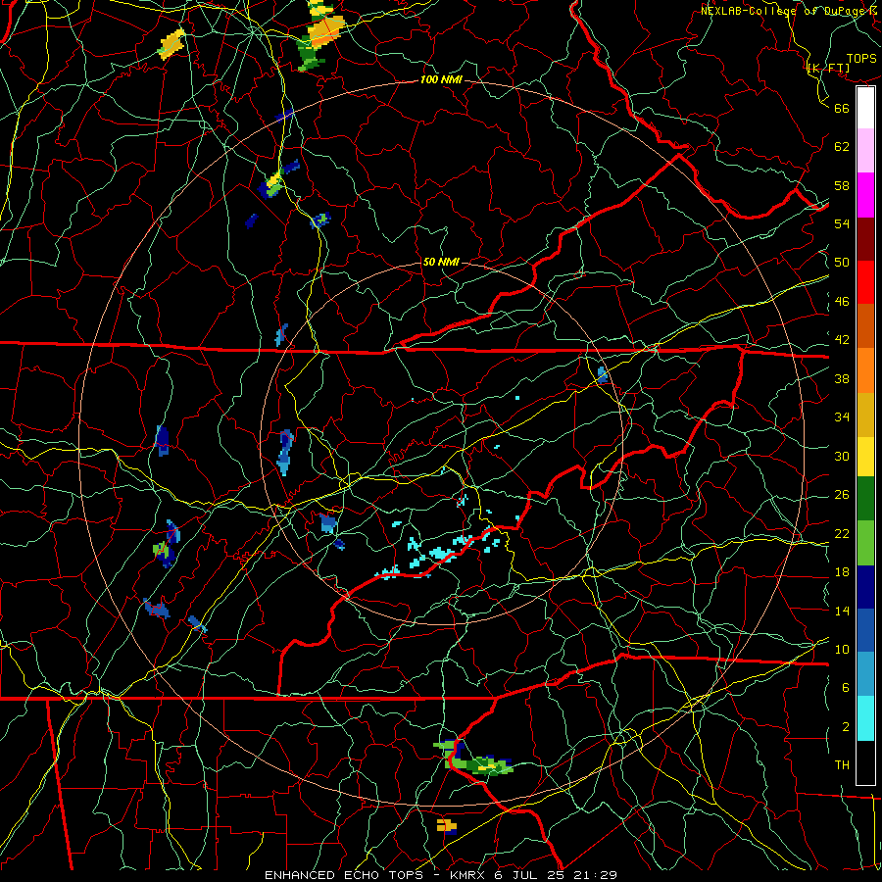
Task: Click the dark navy swatch on the tops scale
Action: (865, 587)
